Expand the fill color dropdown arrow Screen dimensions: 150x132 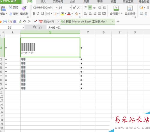point(66,13)
